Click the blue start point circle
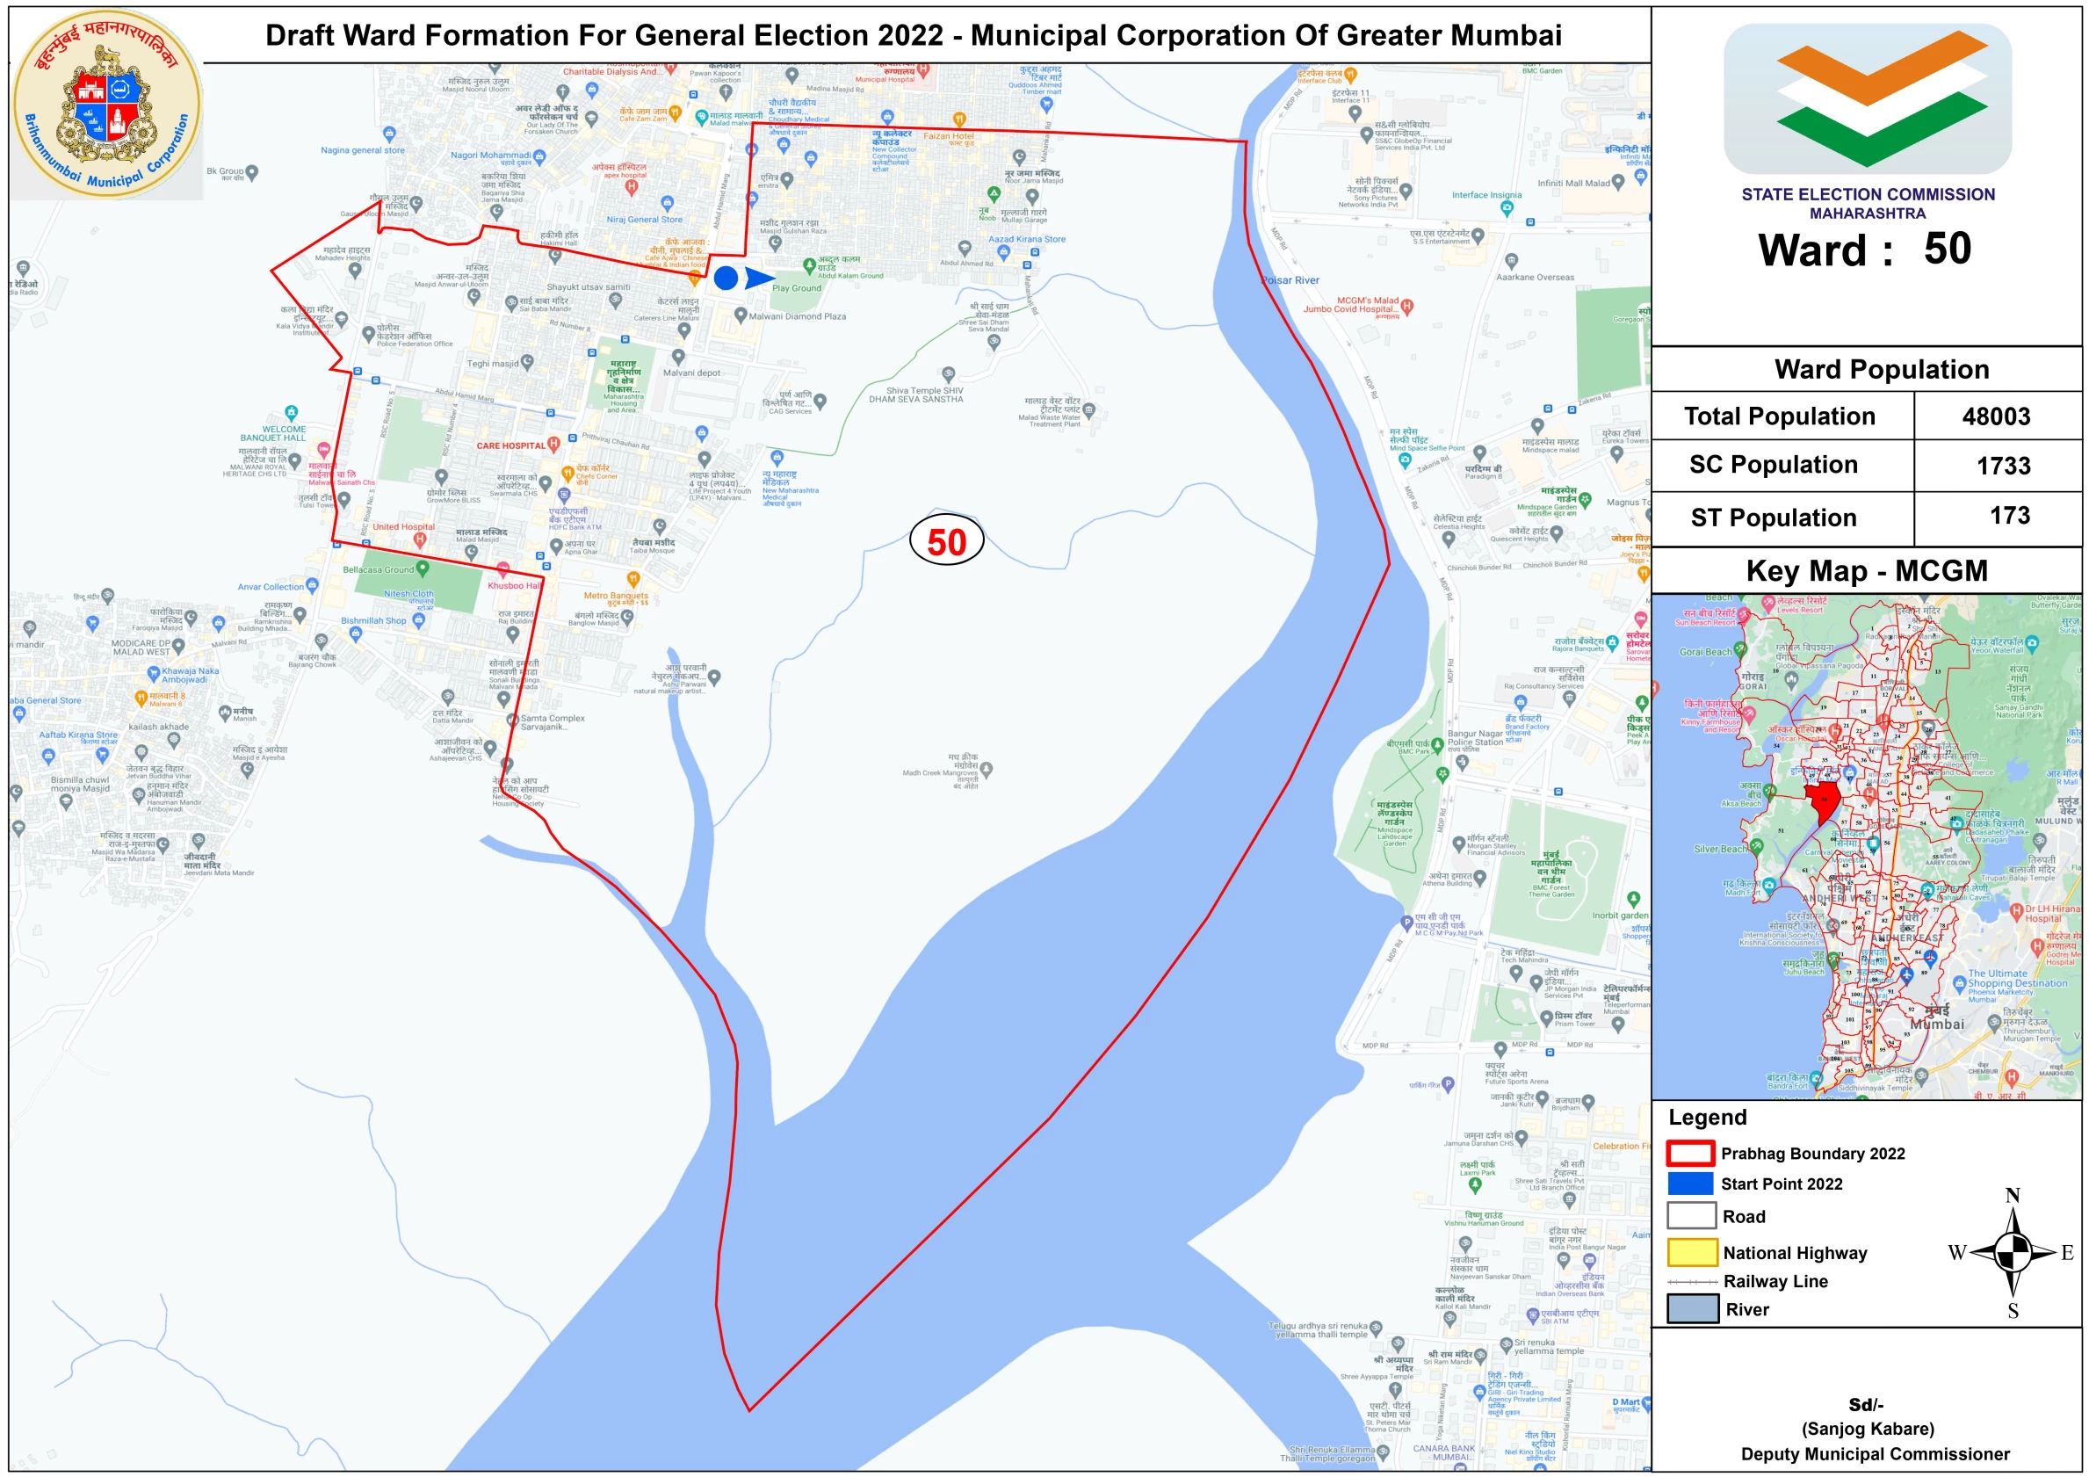 point(725,279)
